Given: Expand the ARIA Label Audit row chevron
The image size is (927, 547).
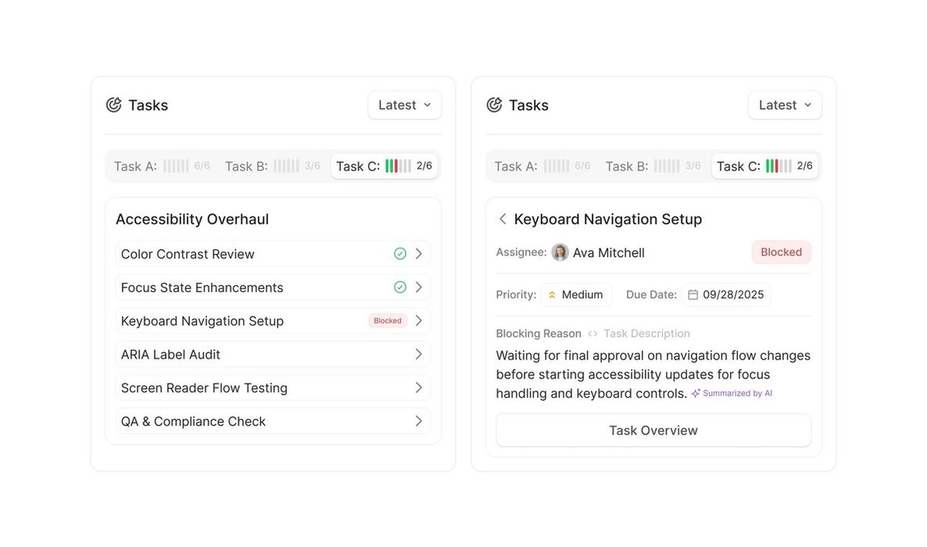Looking at the screenshot, I should [x=419, y=354].
